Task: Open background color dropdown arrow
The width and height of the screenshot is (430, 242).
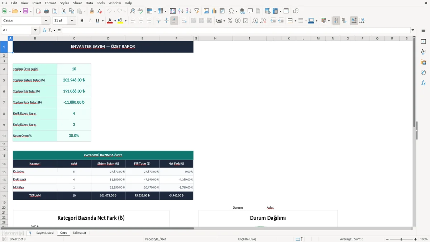Action: click(x=126, y=21)
